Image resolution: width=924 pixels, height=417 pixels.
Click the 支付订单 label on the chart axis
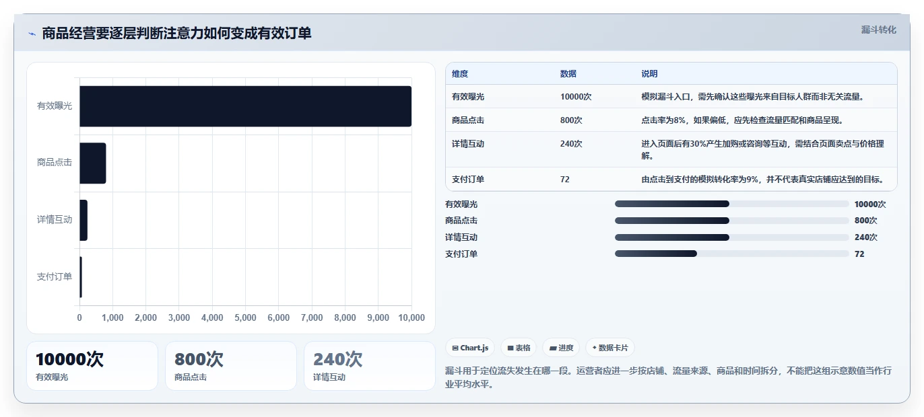point(55,276)
